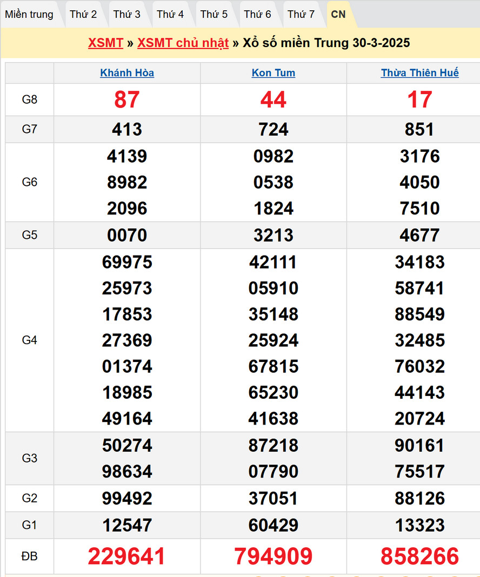Viewport: 480px width, 577px height.
Task: Select Kon Tum special prize 794909
Action: pos(274,556)
